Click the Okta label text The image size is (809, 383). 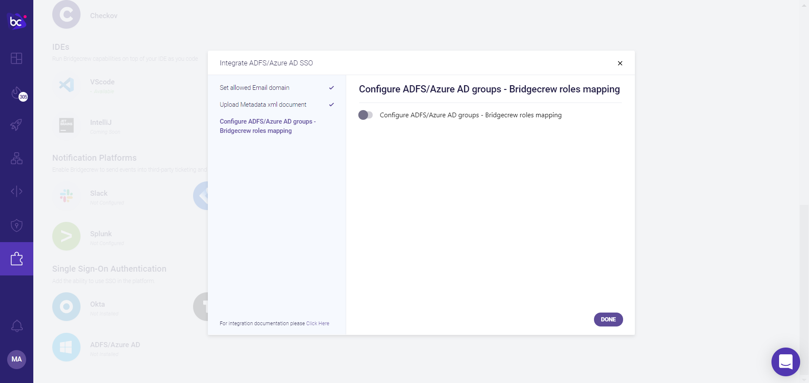(97, 304)
